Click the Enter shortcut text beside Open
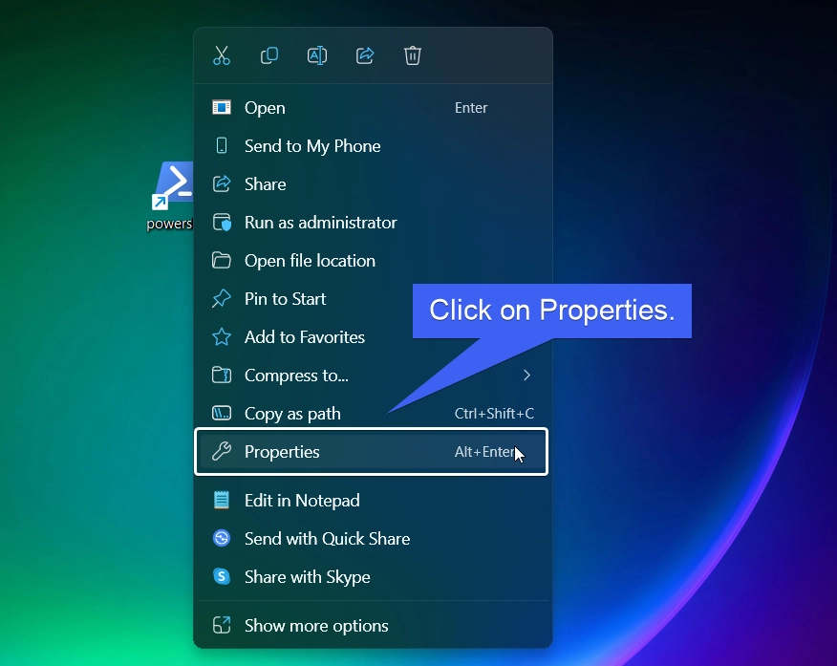Screen dimensions: 837x666 coord(471,108)
